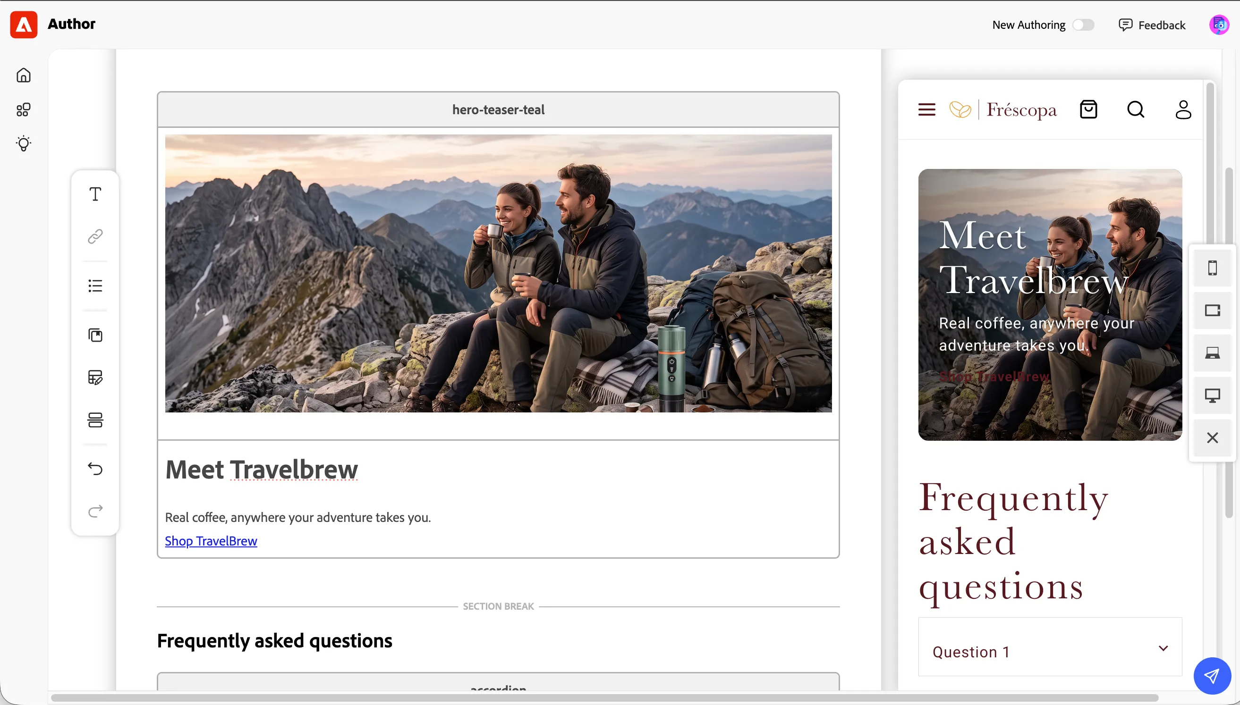Click the image library tool icon
Image resolution: width=1240 pixels, height=705 pixels.
[x=95, y=335]
